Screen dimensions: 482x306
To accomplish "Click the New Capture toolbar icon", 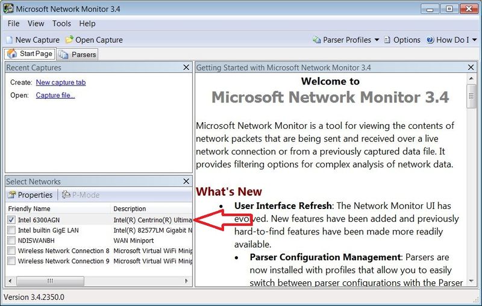I will click(9, 40).
